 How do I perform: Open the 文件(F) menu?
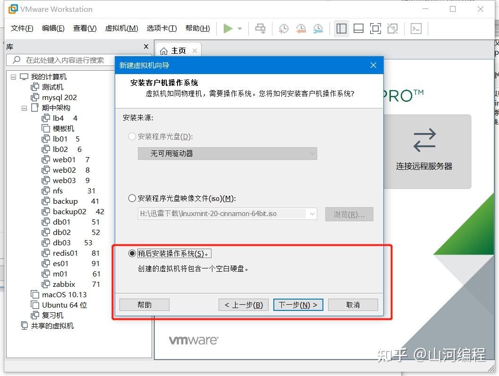click(x=22, y=28)
